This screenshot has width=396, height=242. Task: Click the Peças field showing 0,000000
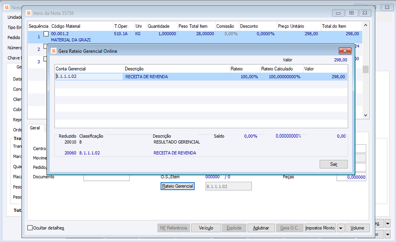coord(351,177)
